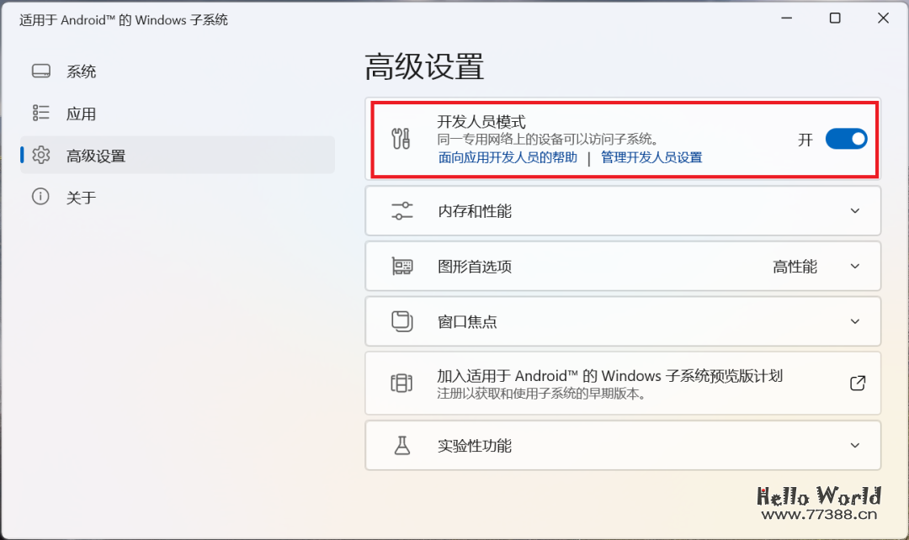Open the 图形首选项 dropdown
The height and width of the screenshot is (540, 909).
(855, 266)
